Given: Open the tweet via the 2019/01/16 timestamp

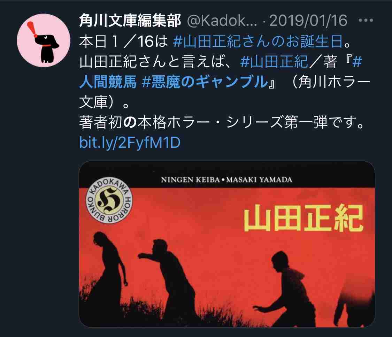Looking at the screenshot, I should (308, 21).
